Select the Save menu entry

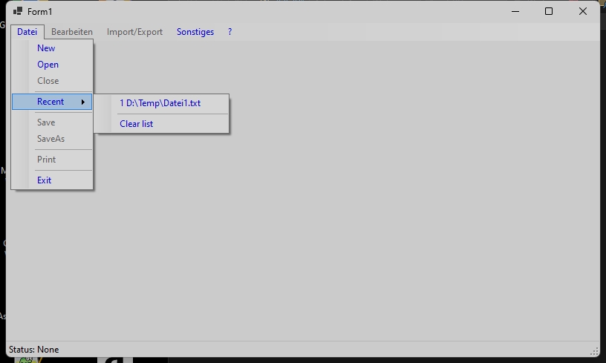tap(46, 122)
